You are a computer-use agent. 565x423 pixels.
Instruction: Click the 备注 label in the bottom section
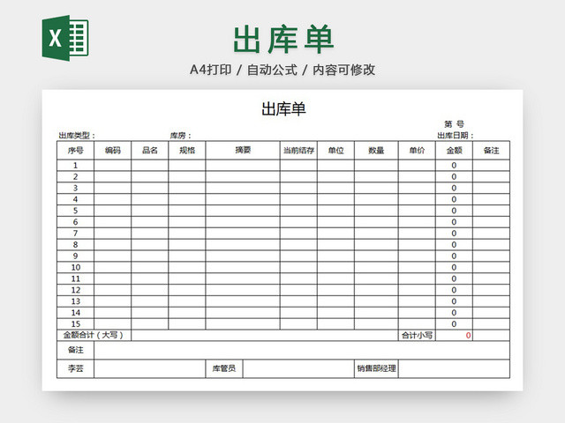[75, 350]
